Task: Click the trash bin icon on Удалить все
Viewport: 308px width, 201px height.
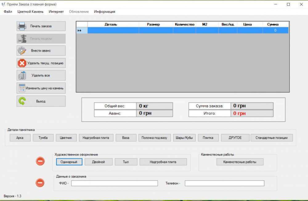Action: (x=22, y=76)
